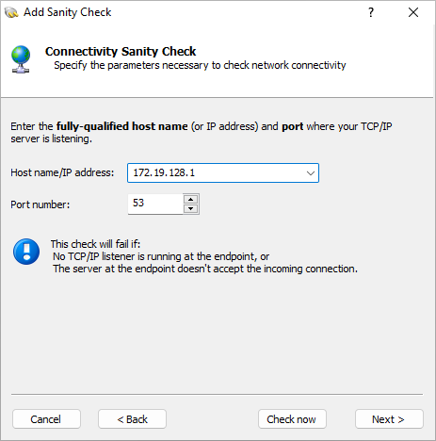Proceed with the Next button

(x=389, y=419)
